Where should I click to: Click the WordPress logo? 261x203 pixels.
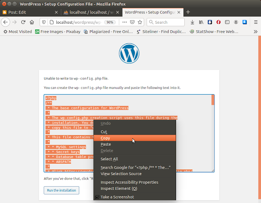point(129,53)
